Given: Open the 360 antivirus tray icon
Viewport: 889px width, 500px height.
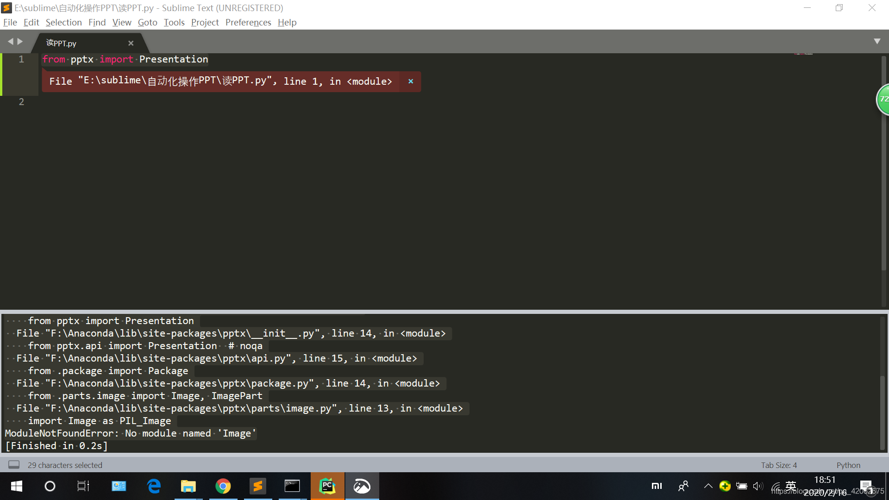Looking at the screenshot, I should click(725, 486).
